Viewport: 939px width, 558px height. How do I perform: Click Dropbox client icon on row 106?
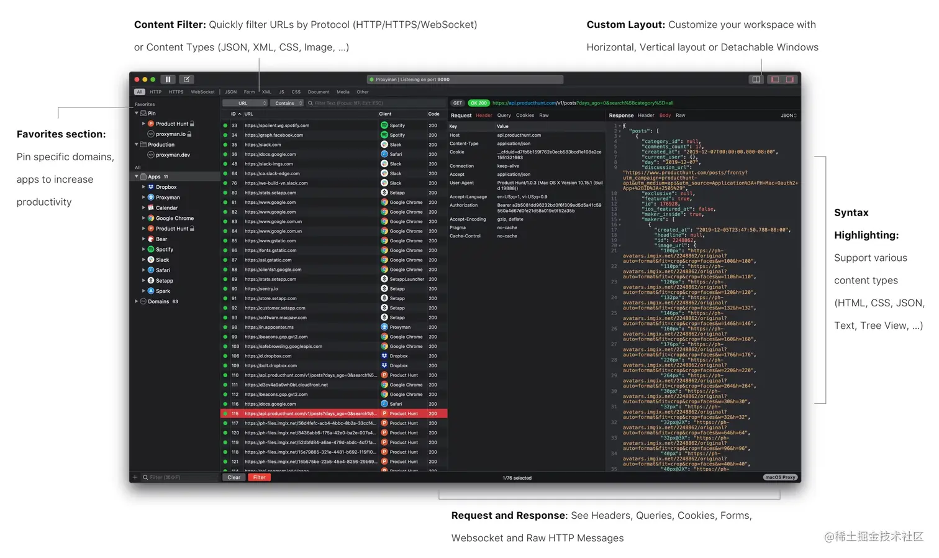click(384, 356)
